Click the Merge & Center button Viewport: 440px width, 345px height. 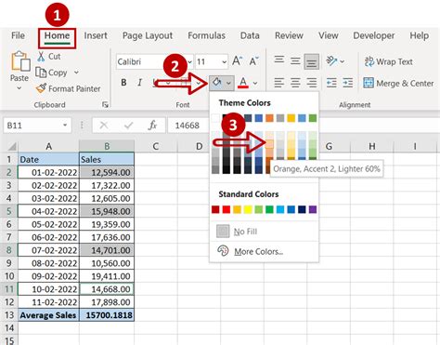[398, 83]
